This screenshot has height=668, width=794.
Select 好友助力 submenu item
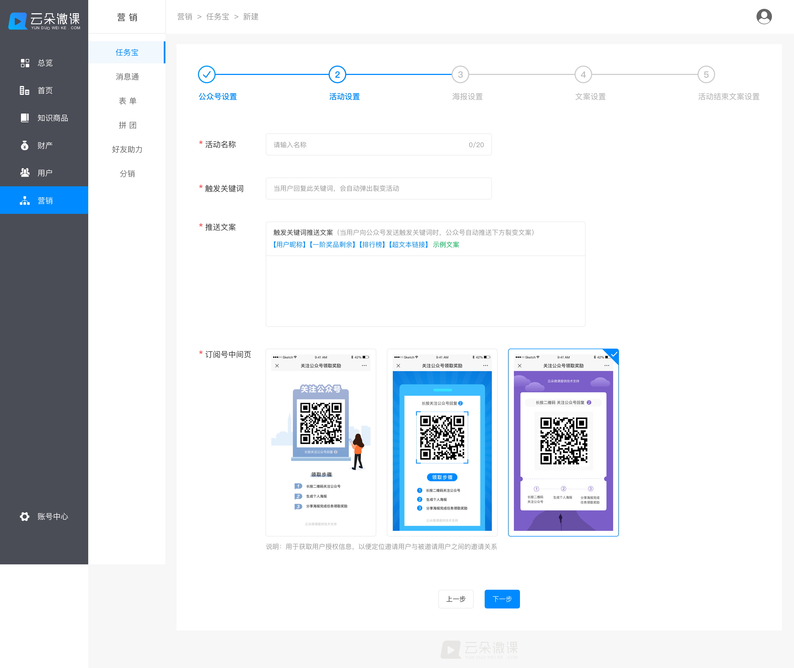(127, 150)
